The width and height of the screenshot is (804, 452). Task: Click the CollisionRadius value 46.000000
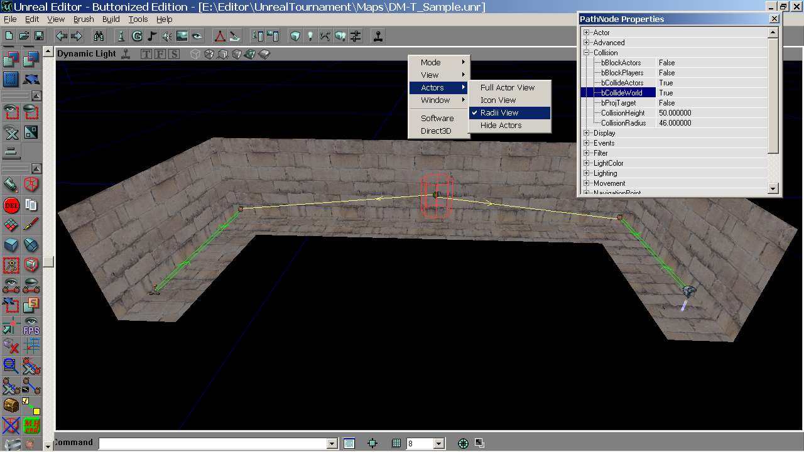[712, 123]
